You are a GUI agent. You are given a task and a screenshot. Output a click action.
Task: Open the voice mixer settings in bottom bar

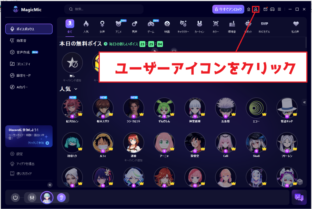point(31,198)
